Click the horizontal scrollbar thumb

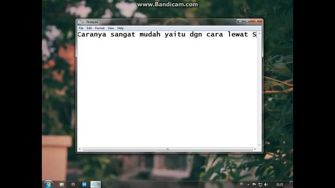click(167, 149)
